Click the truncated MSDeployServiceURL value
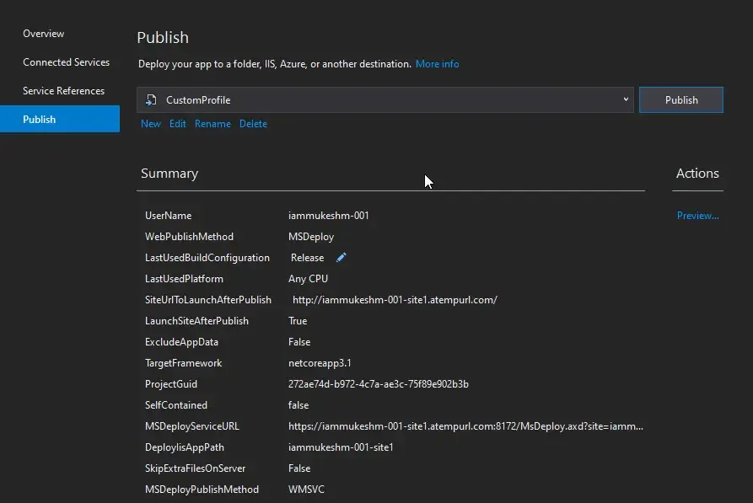This screenshot has height=503, width=753. (x=466, y=425)
